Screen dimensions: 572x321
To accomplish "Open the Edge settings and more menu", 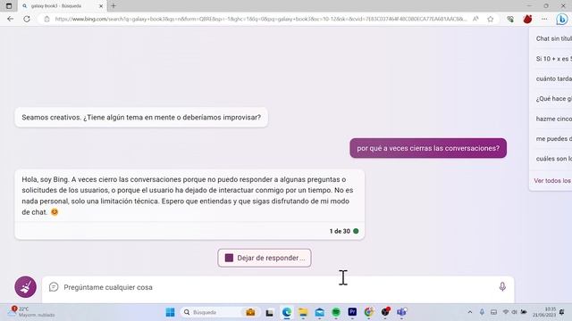I will click(x=544, y=19).
